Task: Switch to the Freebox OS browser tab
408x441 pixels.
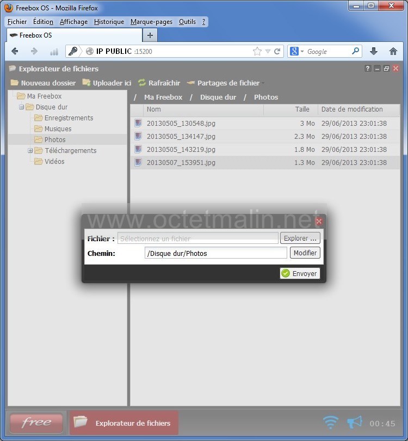Action: point(74,35)
